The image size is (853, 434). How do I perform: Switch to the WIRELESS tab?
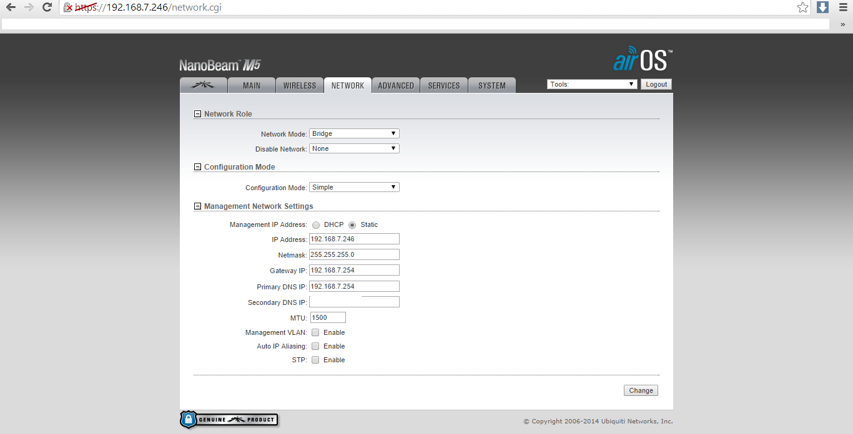coord(300,85)
